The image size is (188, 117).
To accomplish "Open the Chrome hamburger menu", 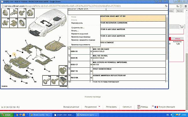I will pos(185,6).
